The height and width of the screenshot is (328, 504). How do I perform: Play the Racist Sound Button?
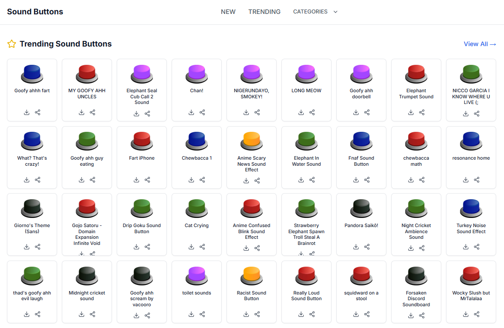(251, 275)
